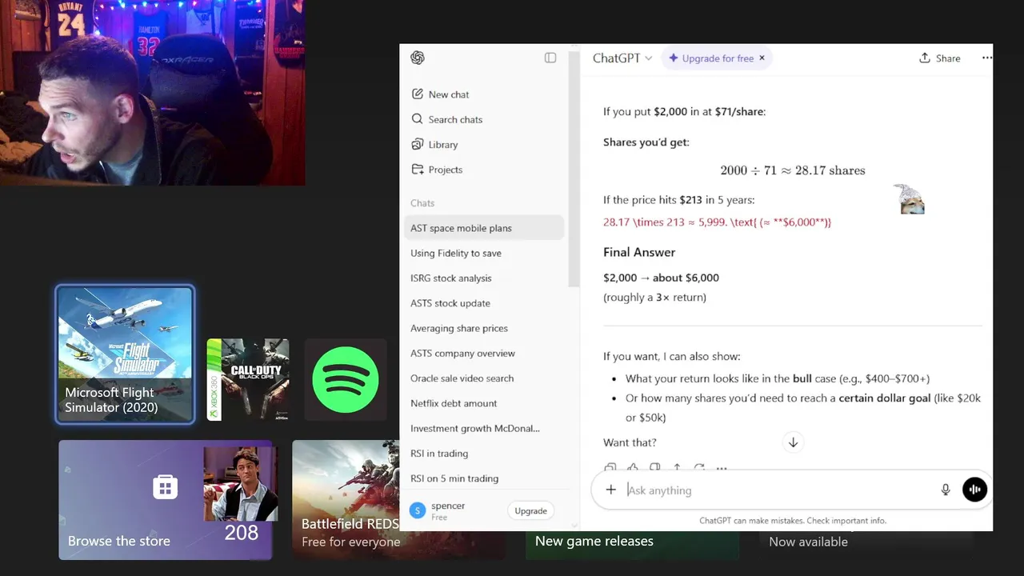The height and width of the screenshot is (576, 1024).
Task: Open the Call of Duty Black Ops tile
Action: [248, 379]
